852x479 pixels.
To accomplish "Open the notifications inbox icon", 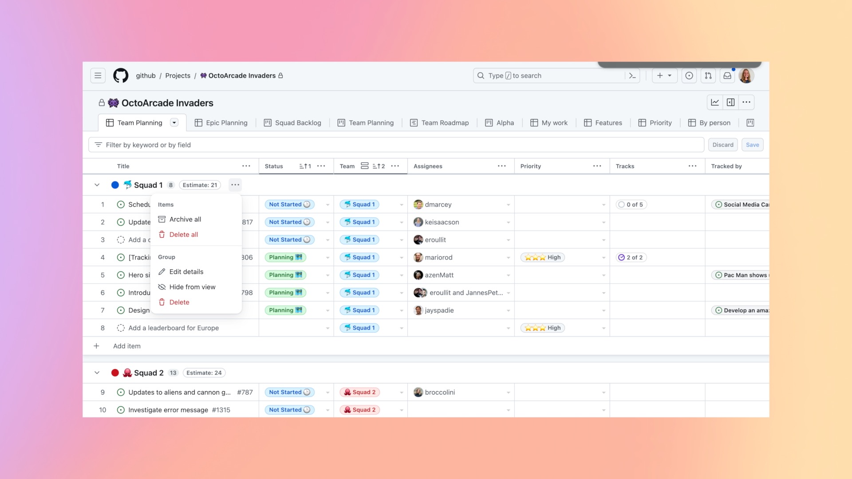I will 727,76.
